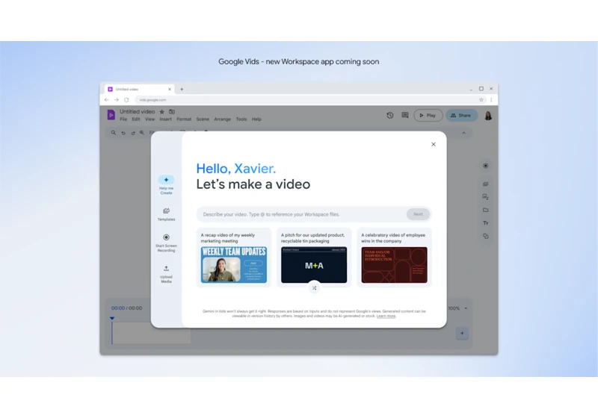Collapse the toolbar with the chevron
This screenshot has height=418, width=598.
point(463,133)
